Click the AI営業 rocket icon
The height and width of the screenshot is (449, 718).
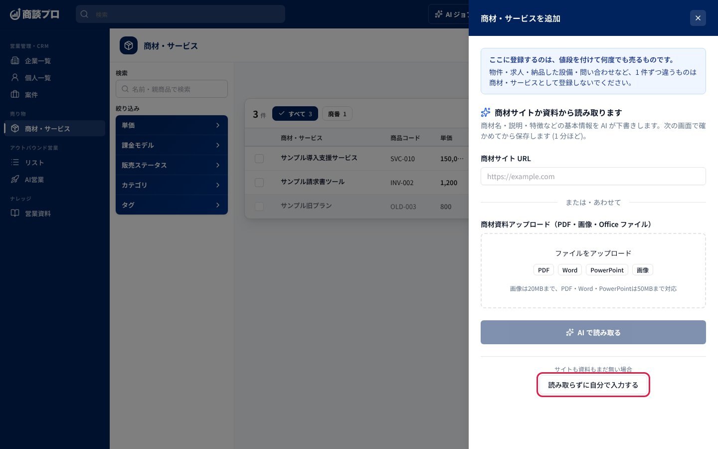coord(15,179)
